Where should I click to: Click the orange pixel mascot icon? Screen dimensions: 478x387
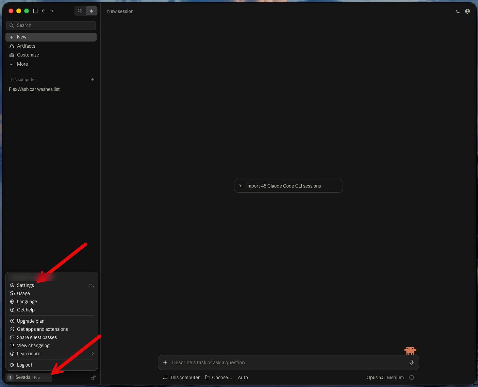pyautogui.click(x=410, y=351)
